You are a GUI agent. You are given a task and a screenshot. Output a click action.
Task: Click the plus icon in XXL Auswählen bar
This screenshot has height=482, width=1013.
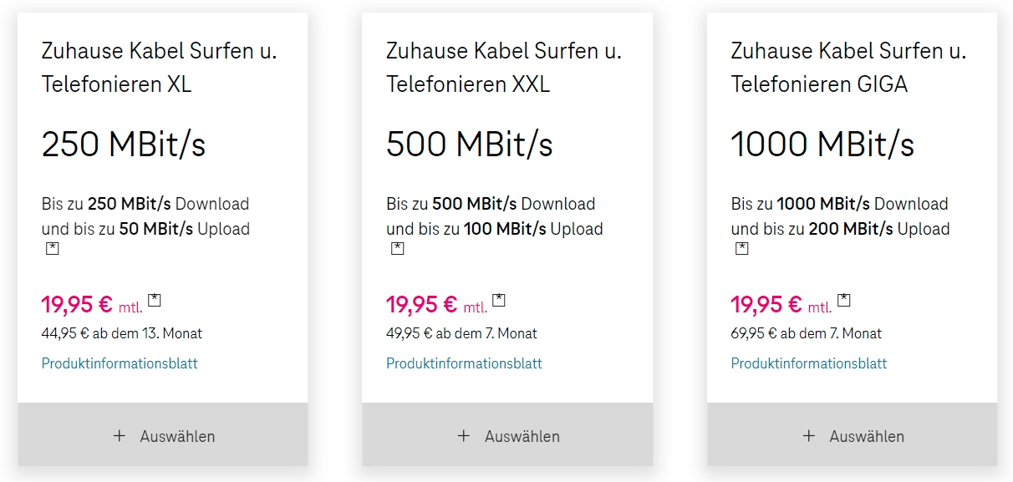pos(464,436)
